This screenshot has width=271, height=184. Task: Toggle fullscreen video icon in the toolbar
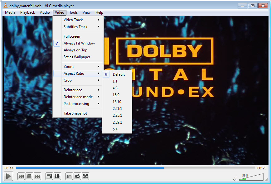49,176
